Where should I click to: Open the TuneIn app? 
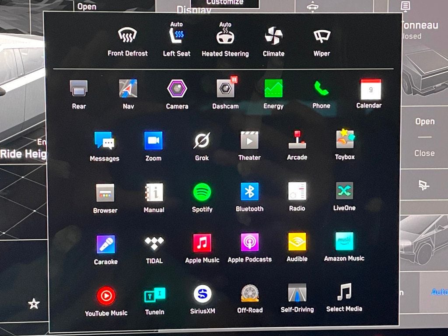tap(154, 301)
